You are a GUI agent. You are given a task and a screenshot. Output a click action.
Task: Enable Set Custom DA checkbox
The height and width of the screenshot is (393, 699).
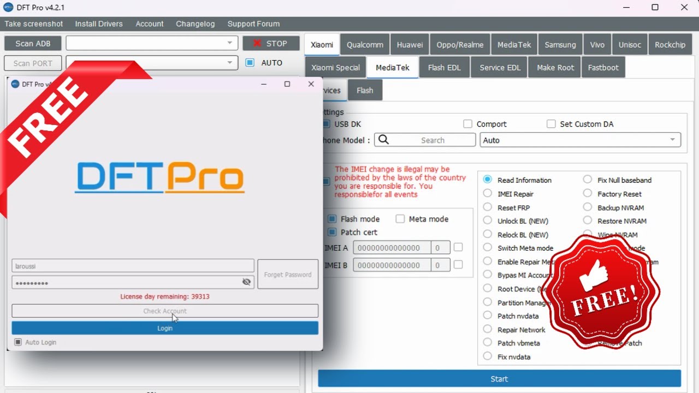551,124
